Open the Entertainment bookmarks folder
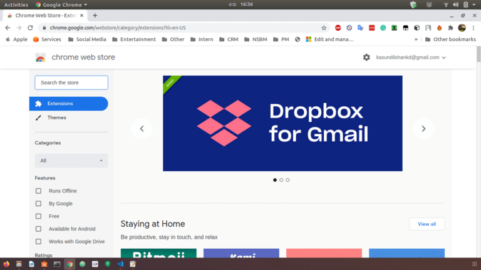481x270 pixels. point(134,39)
